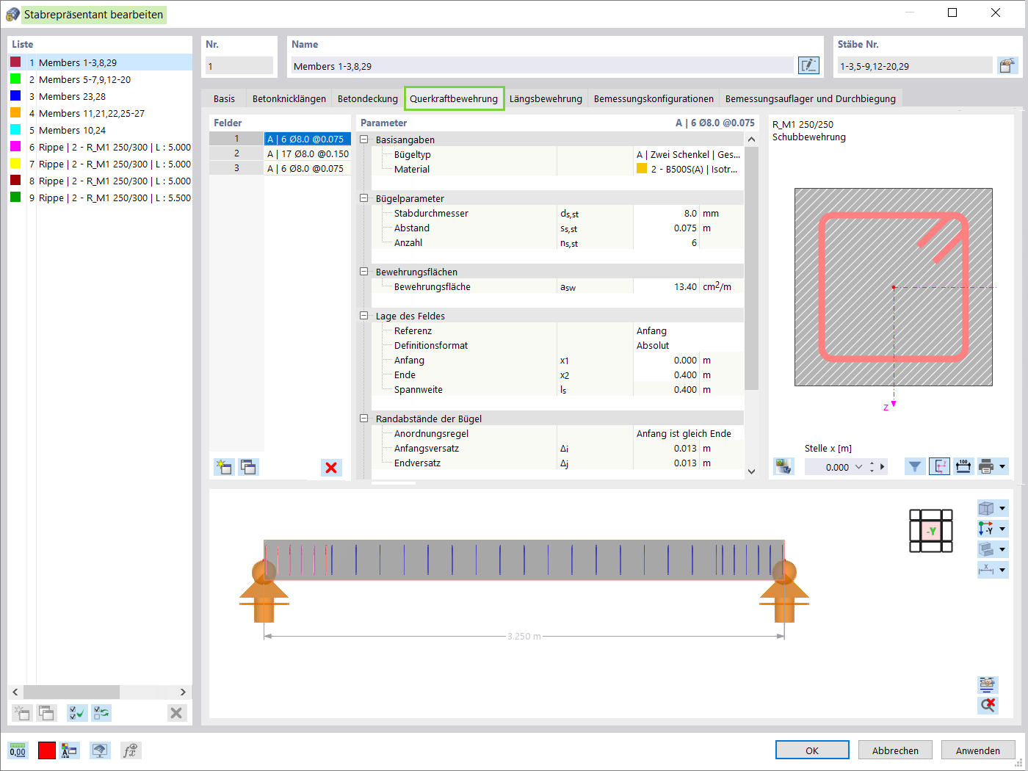
Task: Click the play arrow next to Stelle x
Action: [883, 466]
